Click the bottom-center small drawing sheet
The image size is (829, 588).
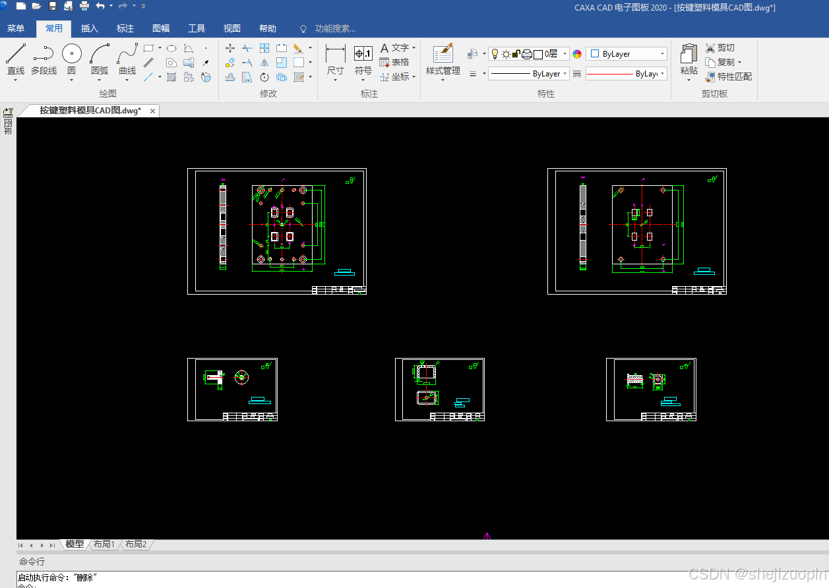[x=440, y=390]
